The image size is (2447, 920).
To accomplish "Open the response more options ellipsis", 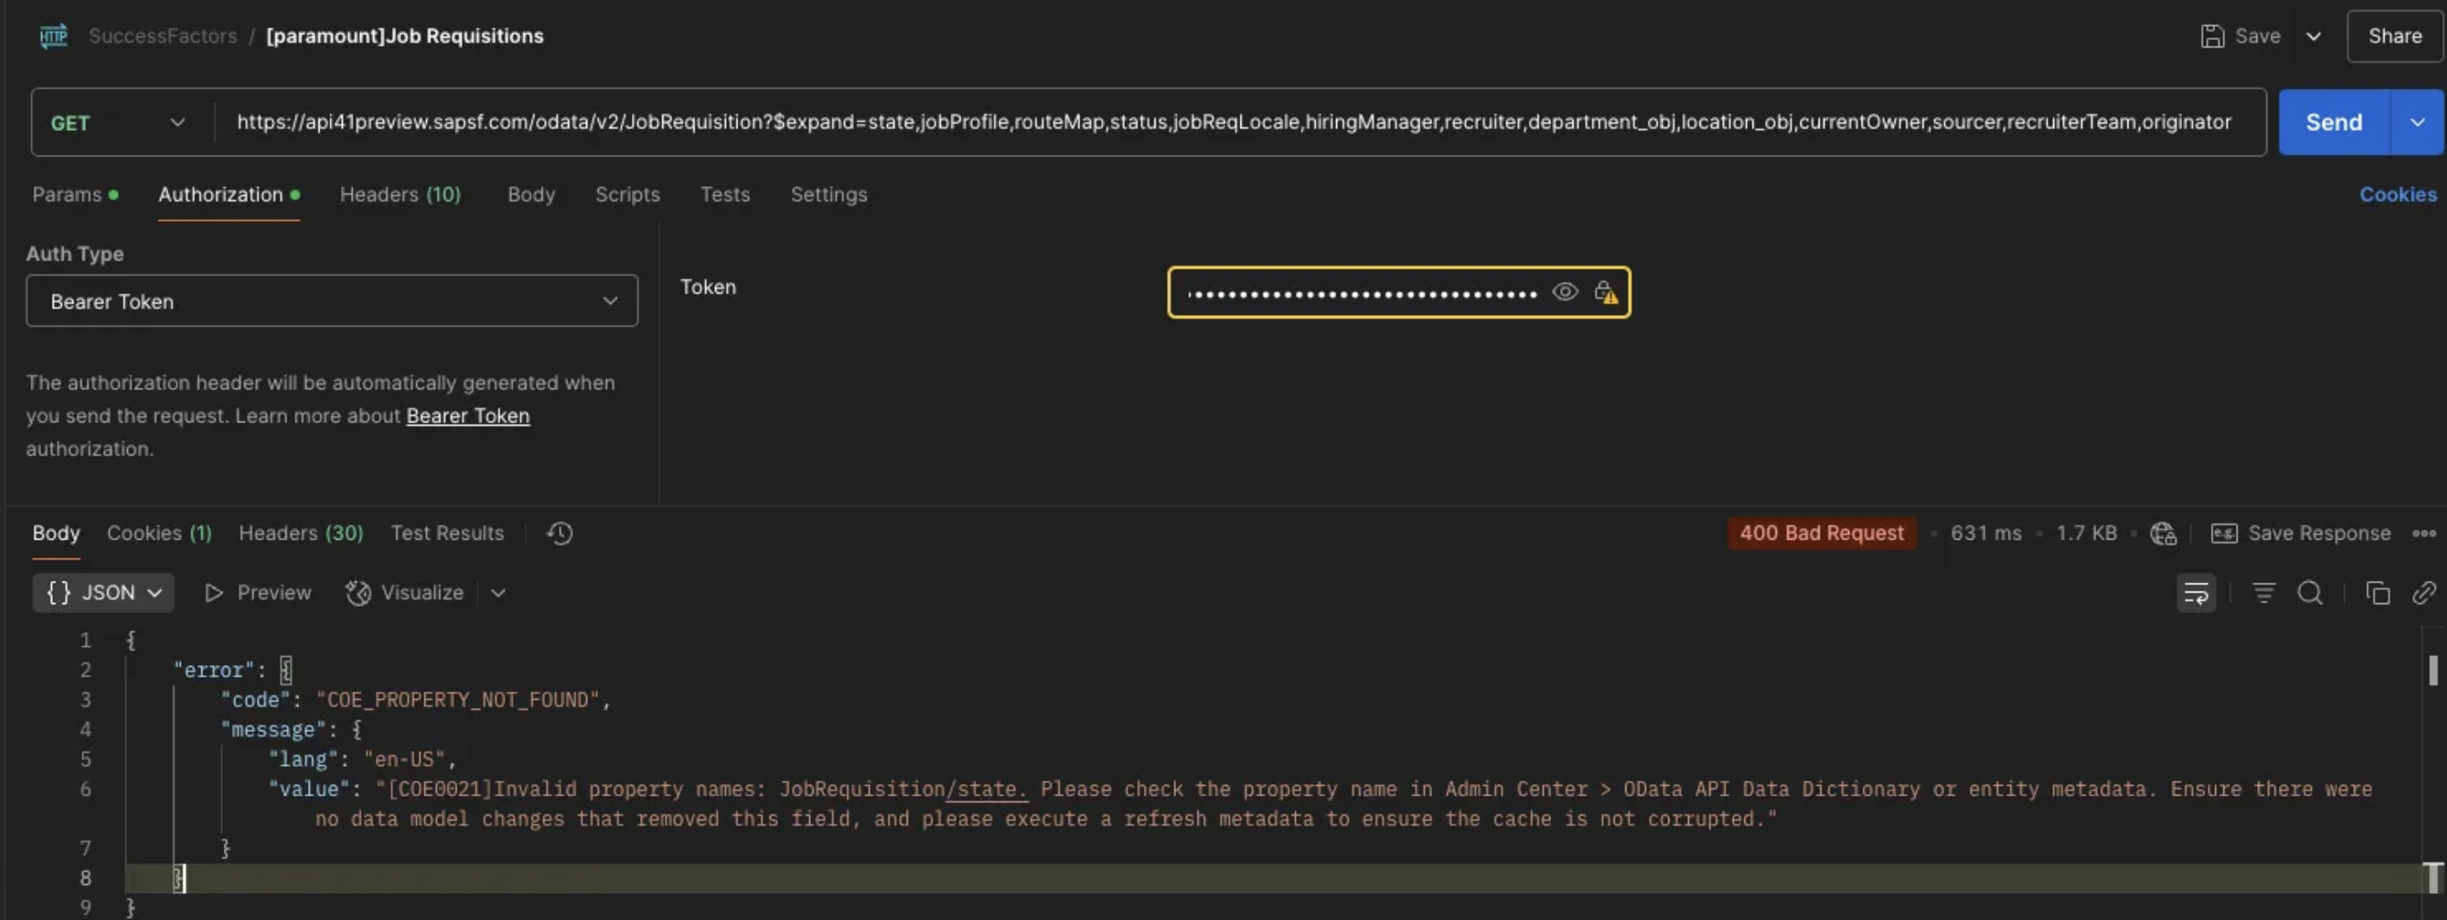I will (x=2423, y=533).
